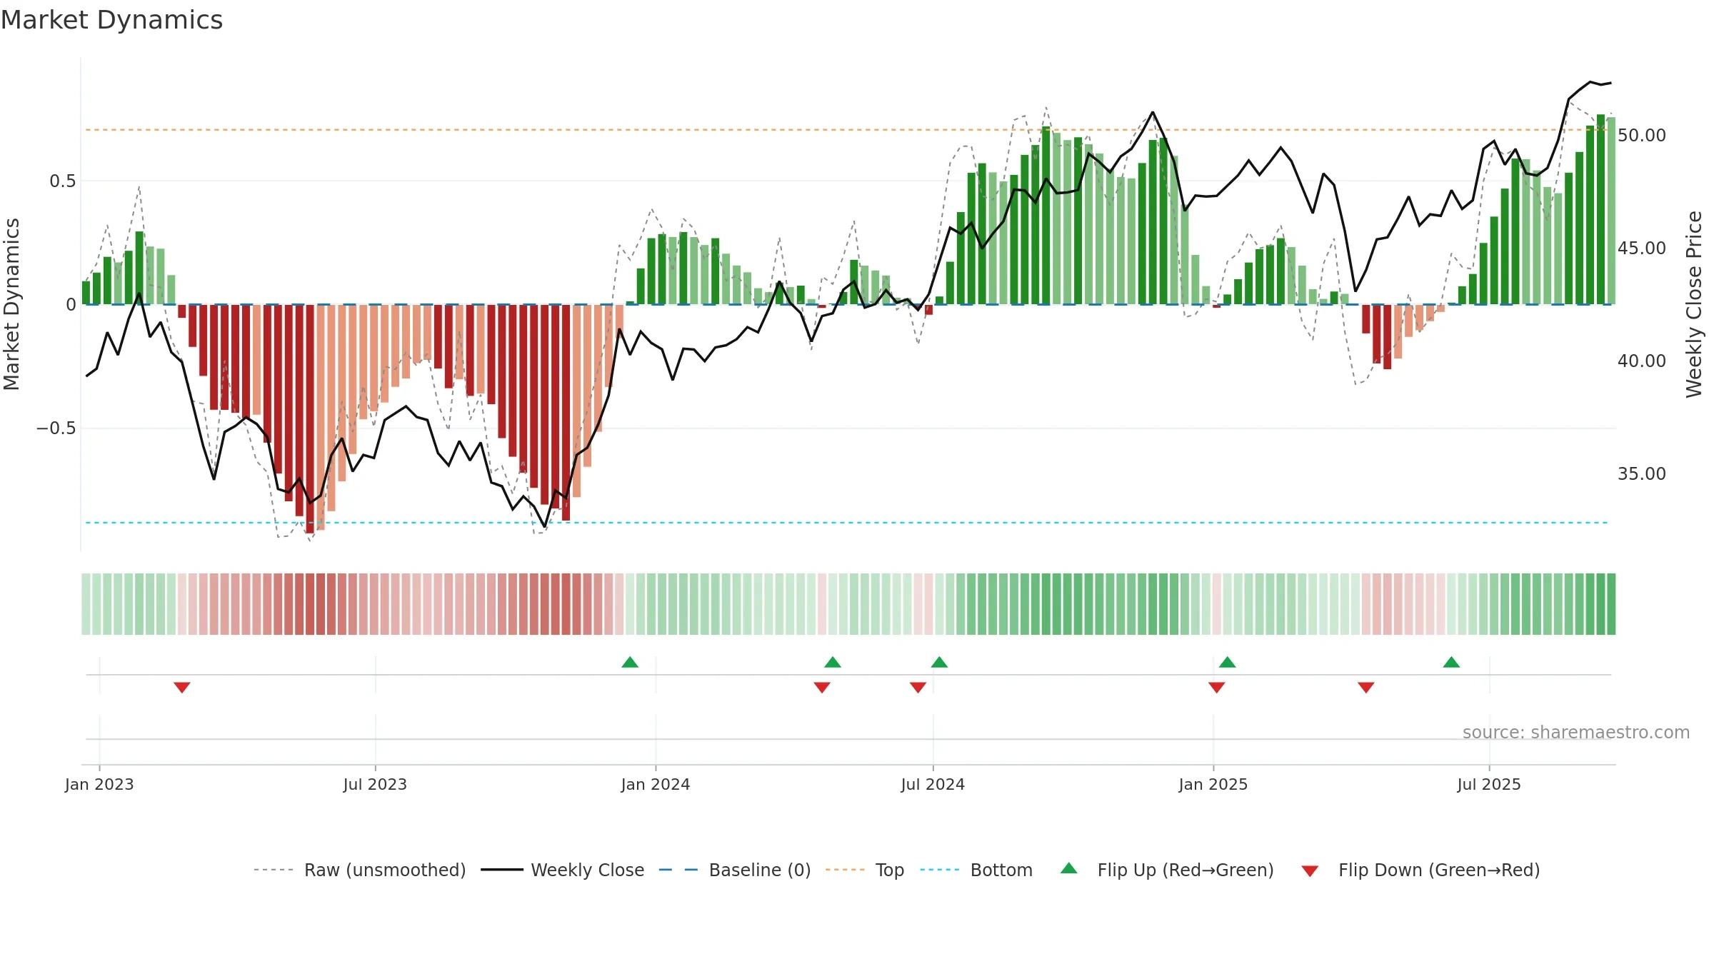1714x964 pixels.
Task: Toggle Flip Up (Red→Green) legend item
Action: point(1167,870)
